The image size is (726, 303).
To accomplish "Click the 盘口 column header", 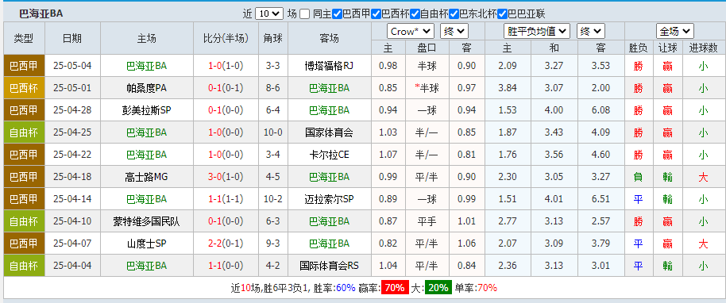I will pyautogui.click(x=427, y=48).
